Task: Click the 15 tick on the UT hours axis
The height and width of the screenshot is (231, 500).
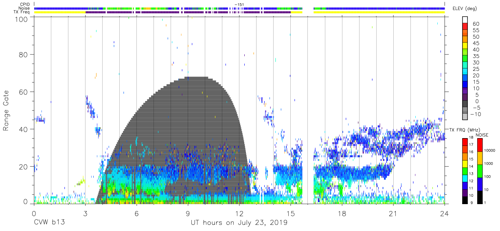Action: click(290, 213)
